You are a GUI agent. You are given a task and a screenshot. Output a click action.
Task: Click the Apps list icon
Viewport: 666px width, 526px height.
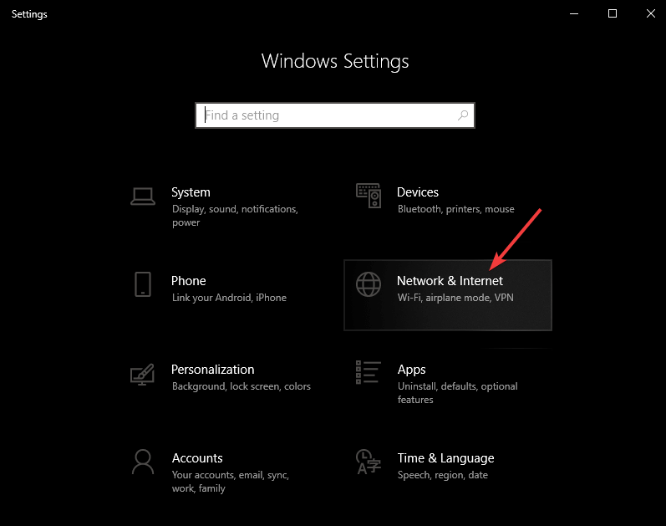[369, 372]
